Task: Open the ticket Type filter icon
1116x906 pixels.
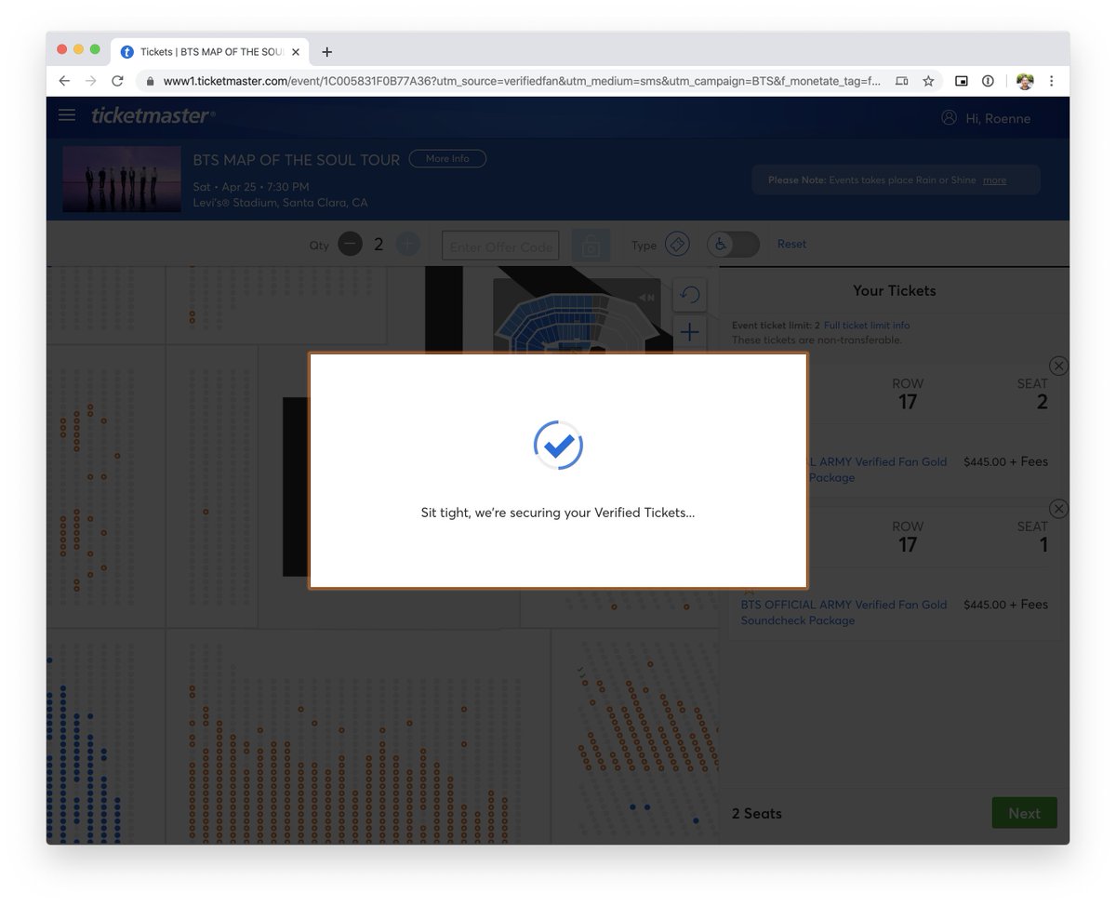Action: pos(677,245)
